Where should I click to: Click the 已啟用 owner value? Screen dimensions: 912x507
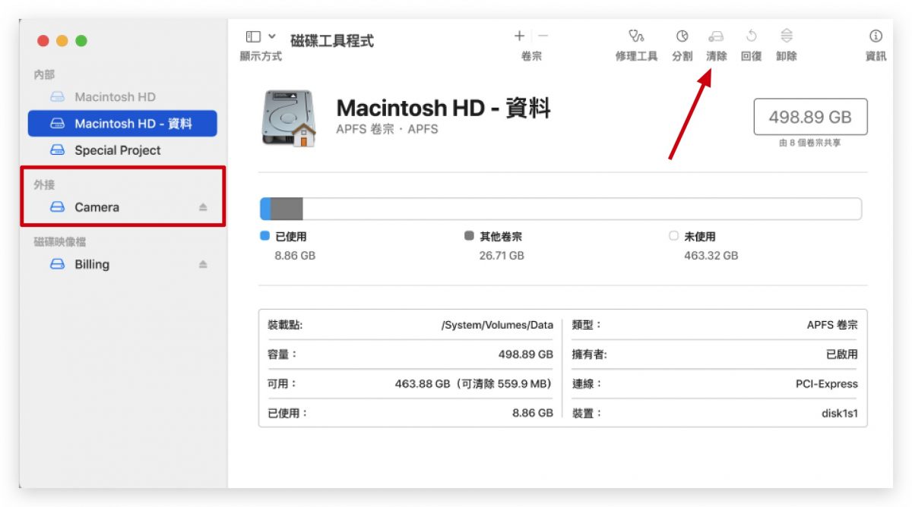[x=842, y=354]
